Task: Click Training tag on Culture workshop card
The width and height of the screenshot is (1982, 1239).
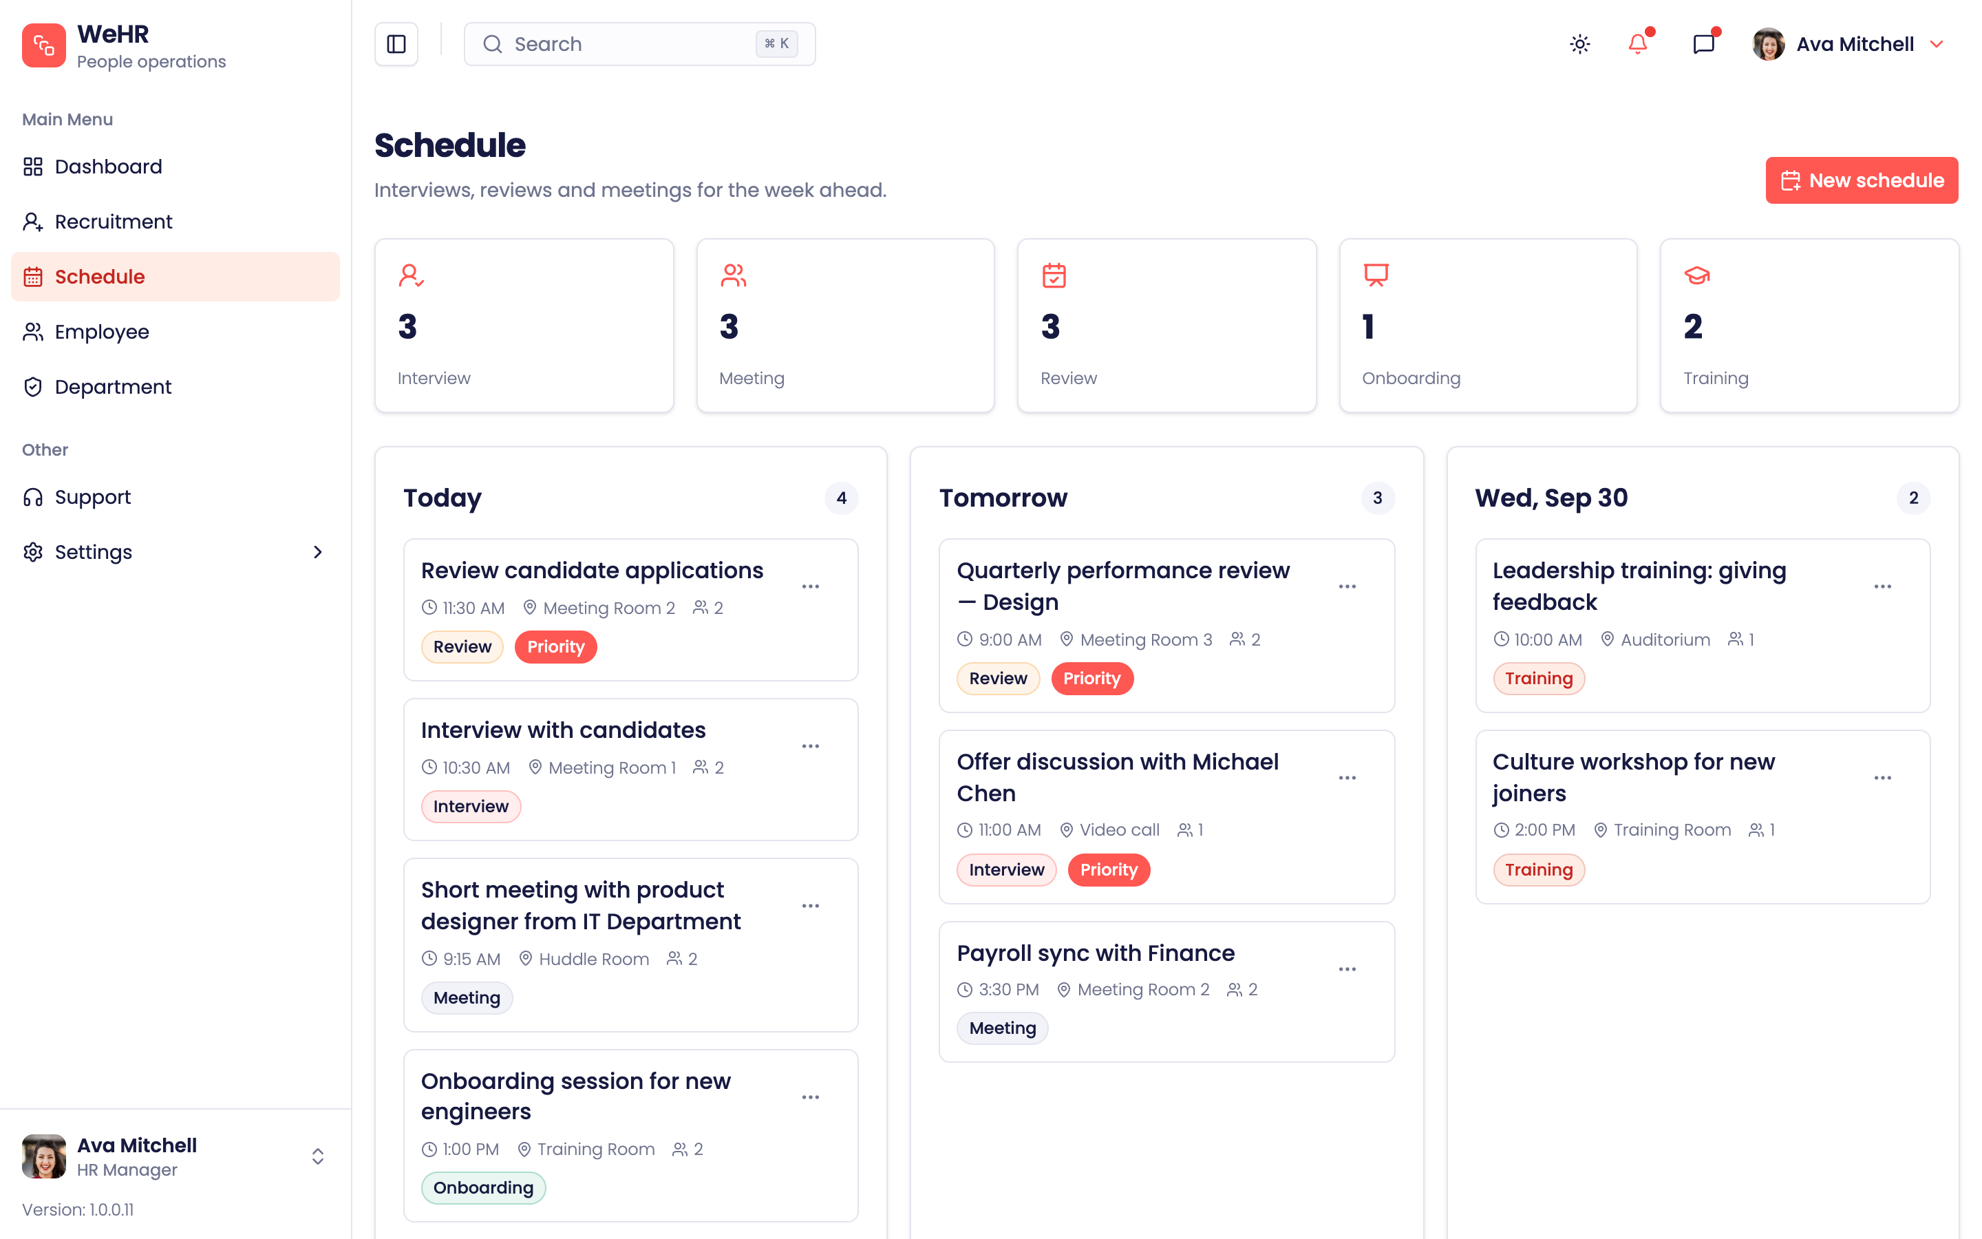Action: pos(1539,869)
